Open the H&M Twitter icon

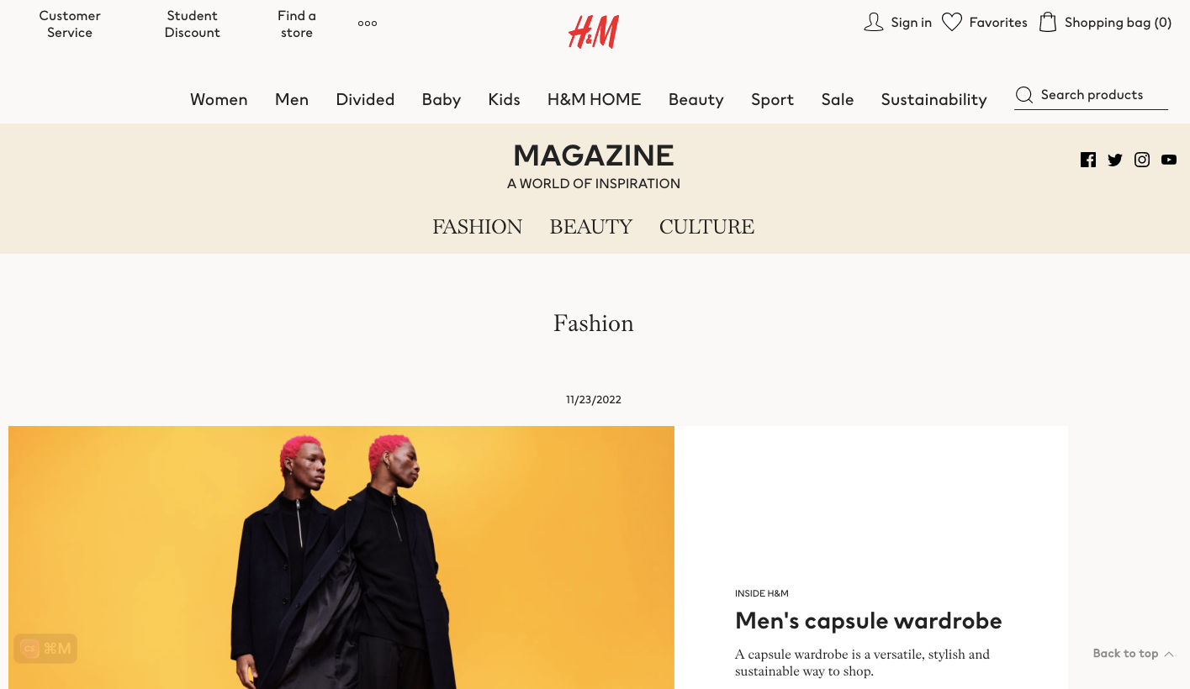coord(1115,160)
